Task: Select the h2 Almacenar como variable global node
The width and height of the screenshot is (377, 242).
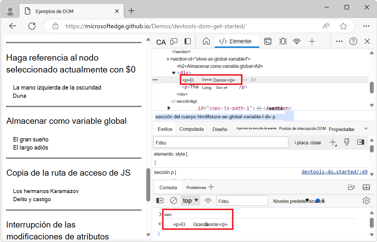Action: click(x=220, y=66)
